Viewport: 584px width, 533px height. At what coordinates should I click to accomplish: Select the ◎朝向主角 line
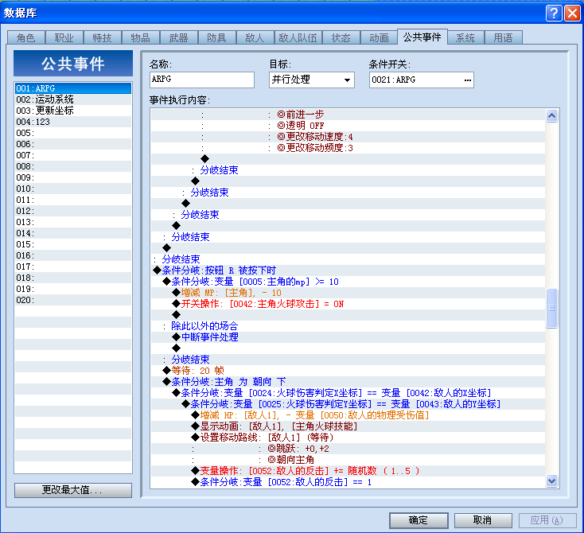coord(348,460)
